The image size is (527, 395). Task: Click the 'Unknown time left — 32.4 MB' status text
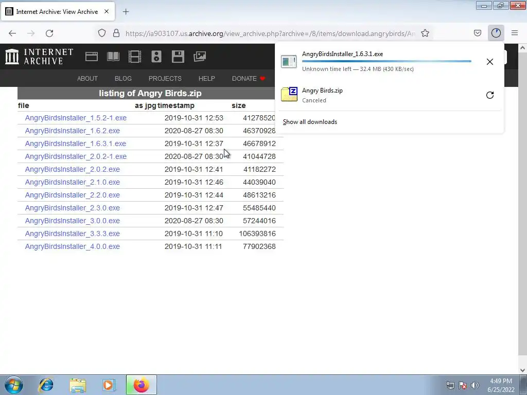(x=358, y=69)
